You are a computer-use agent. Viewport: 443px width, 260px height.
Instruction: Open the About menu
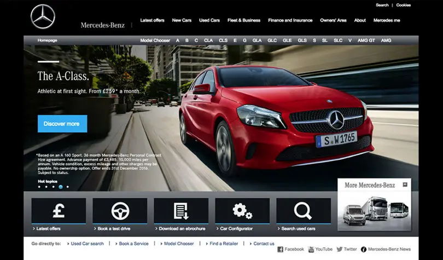[360, 20]
